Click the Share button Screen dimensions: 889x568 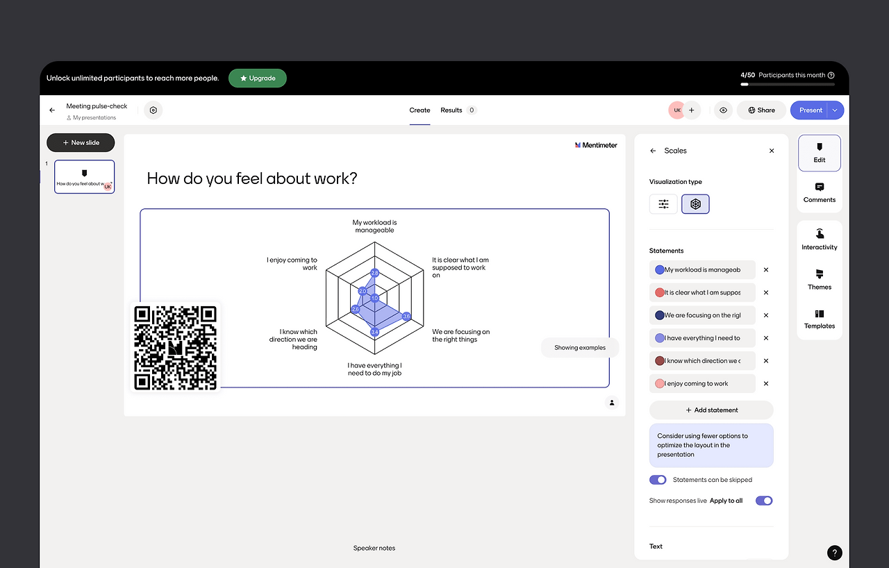(x=761, y=110)
